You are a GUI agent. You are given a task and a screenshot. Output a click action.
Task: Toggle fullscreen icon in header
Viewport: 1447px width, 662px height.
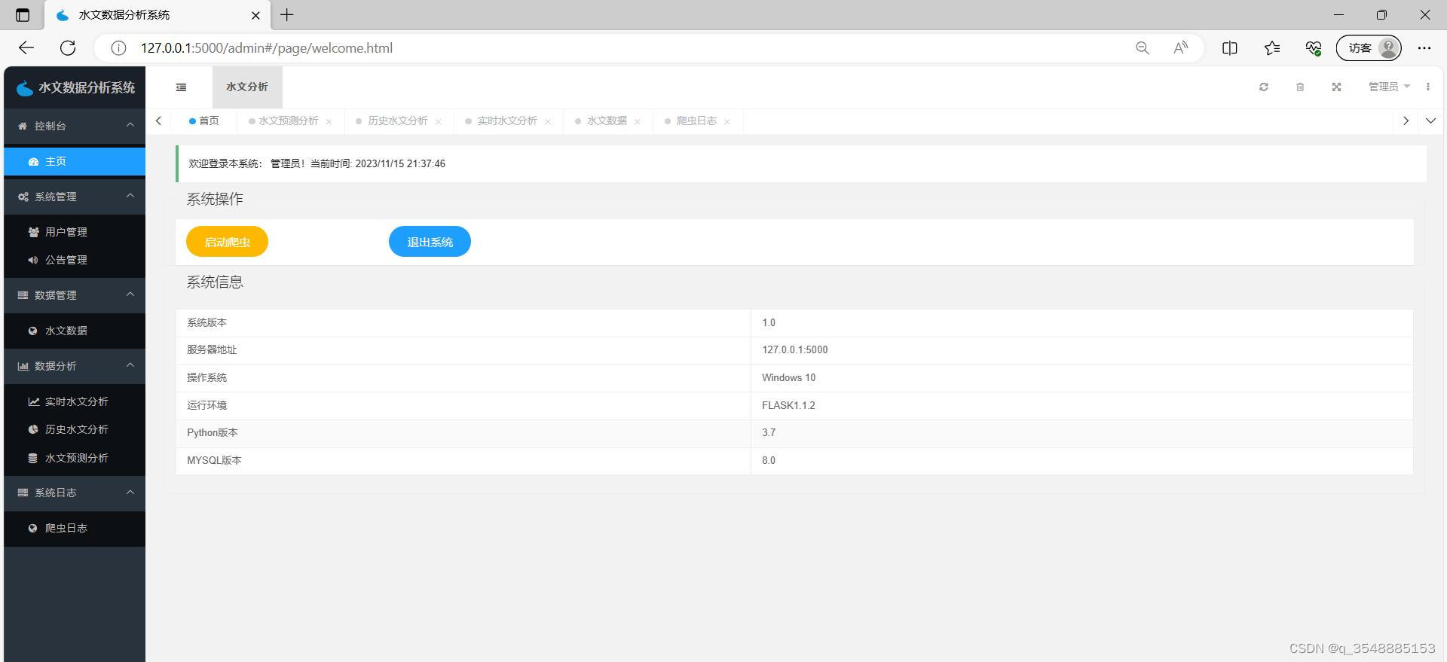click(1336, 87)
